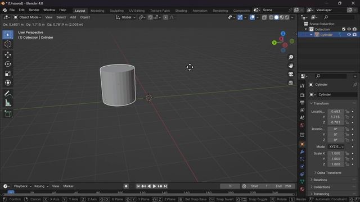
Task: Switch to the Modeling workspace tab
Action: (x=97, y=11)
